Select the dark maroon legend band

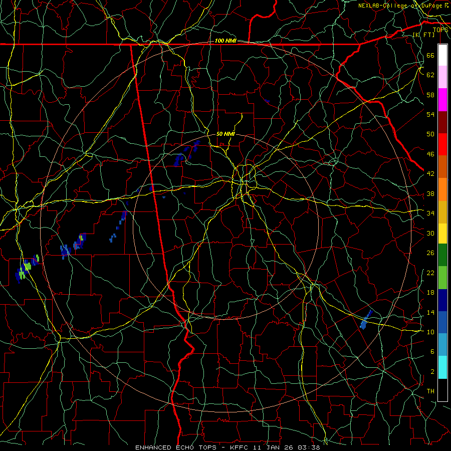442,122
